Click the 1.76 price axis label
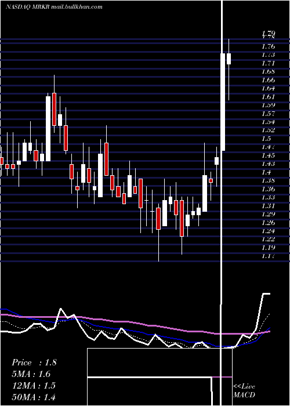Image resolution: width=290 pixels, height=406 pixels. 268,46
